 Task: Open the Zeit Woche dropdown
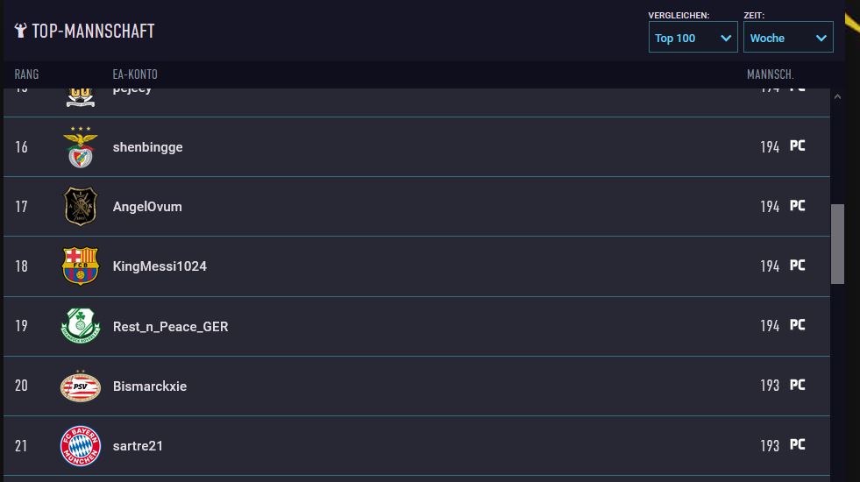pos(788,38)
